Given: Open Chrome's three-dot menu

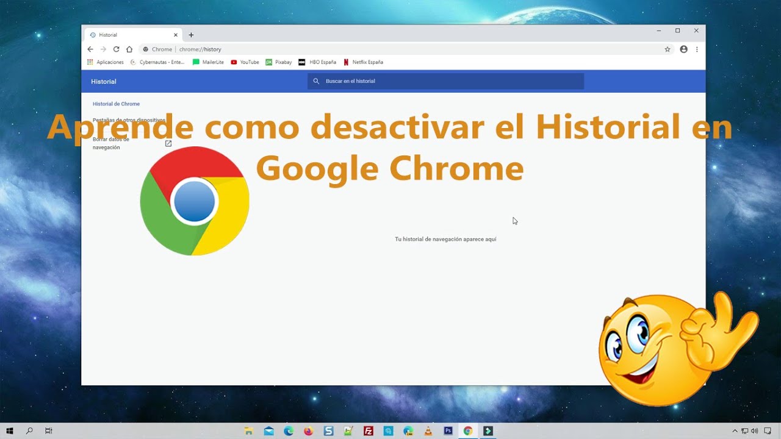Looking at the screenshot, I should [697, 49].
